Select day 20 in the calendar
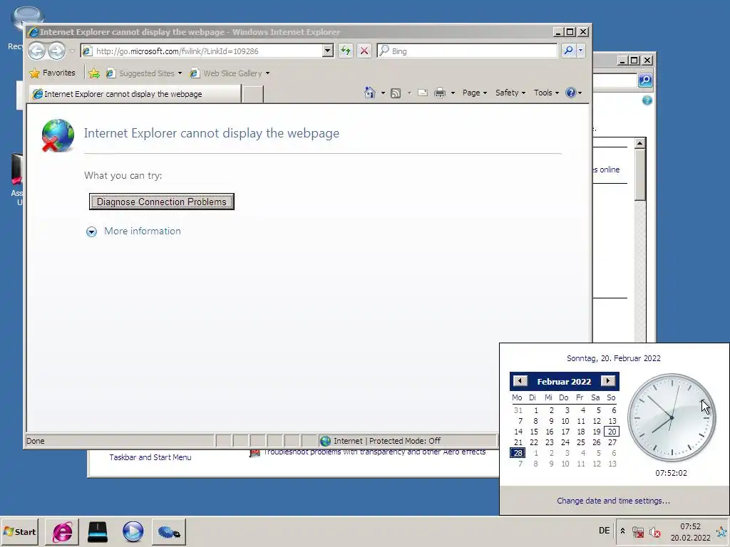Screen dimensions: 730x547 click(612, 431)
